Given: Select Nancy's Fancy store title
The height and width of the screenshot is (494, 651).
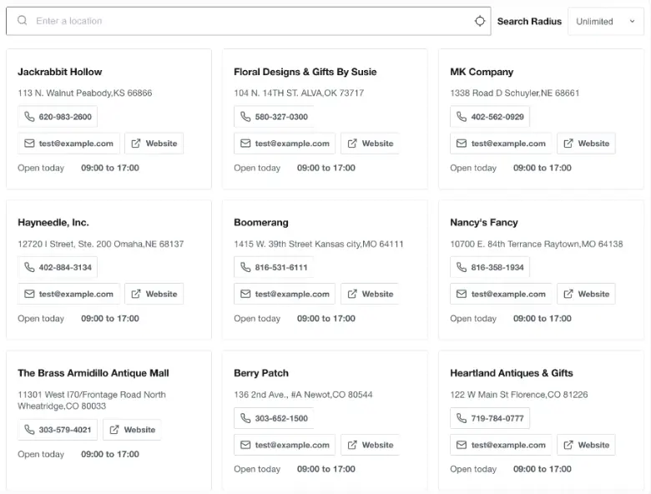Looking at the screenshot, I should click(x=484, y=223).
